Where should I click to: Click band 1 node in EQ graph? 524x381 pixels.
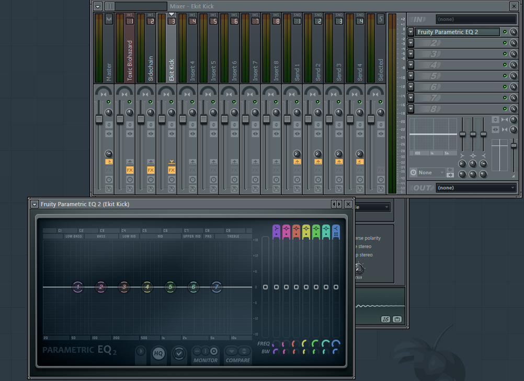coord(78,287)
